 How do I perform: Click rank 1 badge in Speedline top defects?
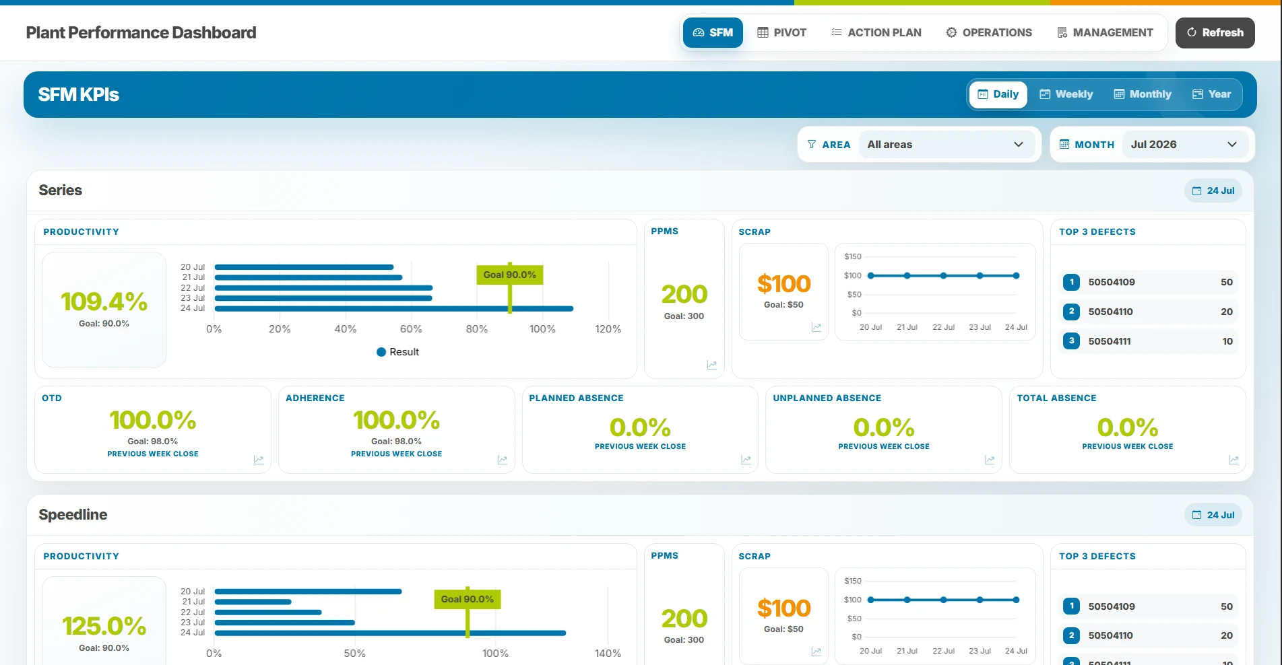1071,606
